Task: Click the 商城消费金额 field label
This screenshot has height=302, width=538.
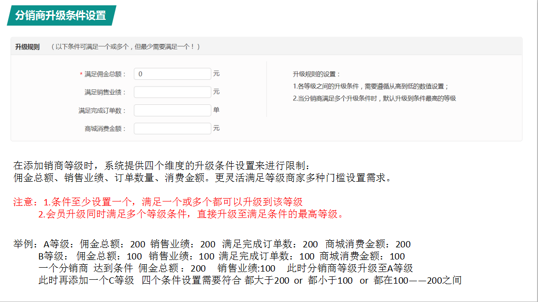Action: pyautogui.click(x=105, y=129)
